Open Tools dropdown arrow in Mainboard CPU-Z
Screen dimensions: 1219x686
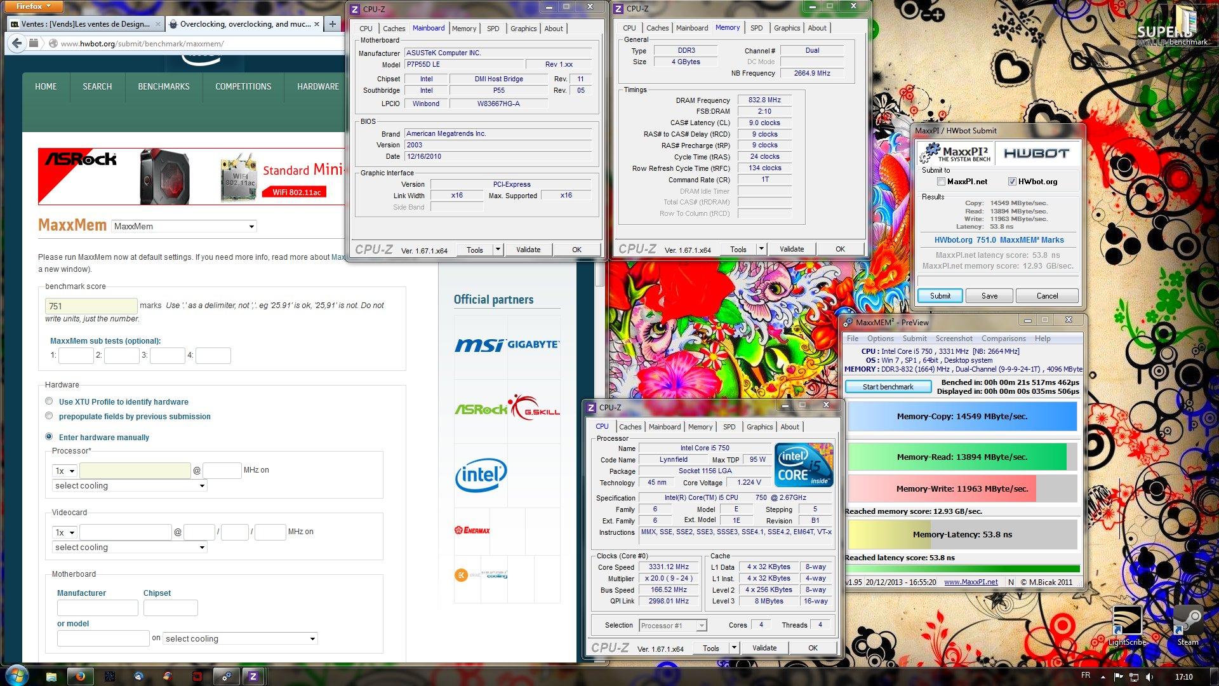coord(498,250)
